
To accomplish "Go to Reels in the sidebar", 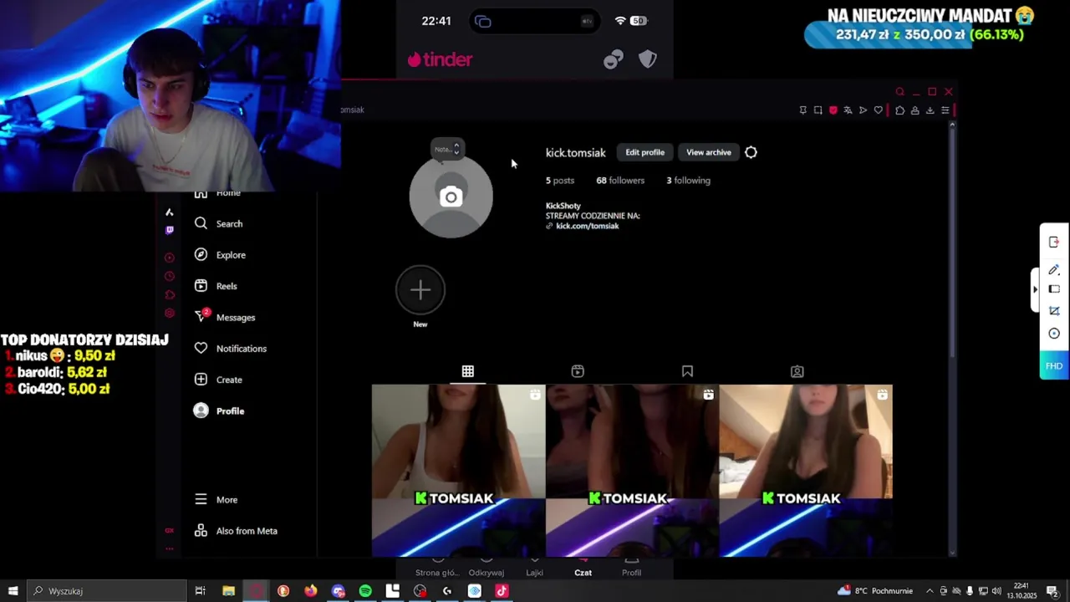I will coord(216,286).
